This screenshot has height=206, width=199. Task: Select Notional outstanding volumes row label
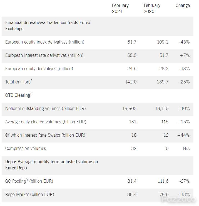click(45, 108)
